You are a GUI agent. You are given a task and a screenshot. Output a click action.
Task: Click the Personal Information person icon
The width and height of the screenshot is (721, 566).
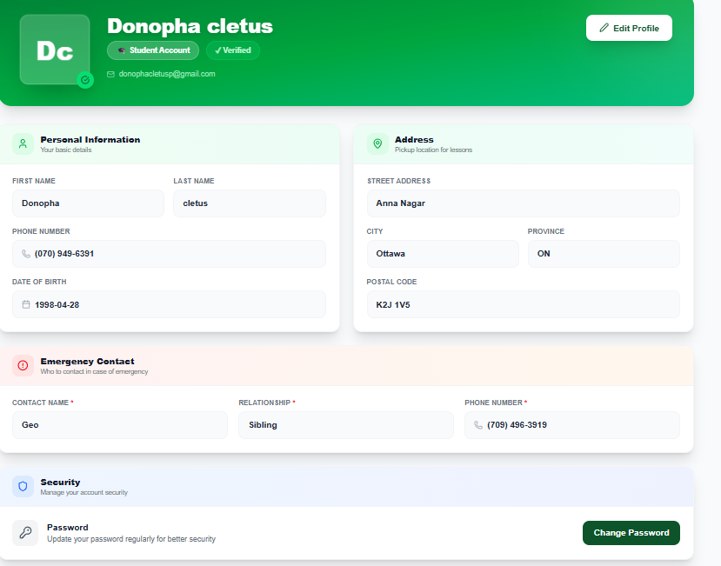[x=23, y=144]
